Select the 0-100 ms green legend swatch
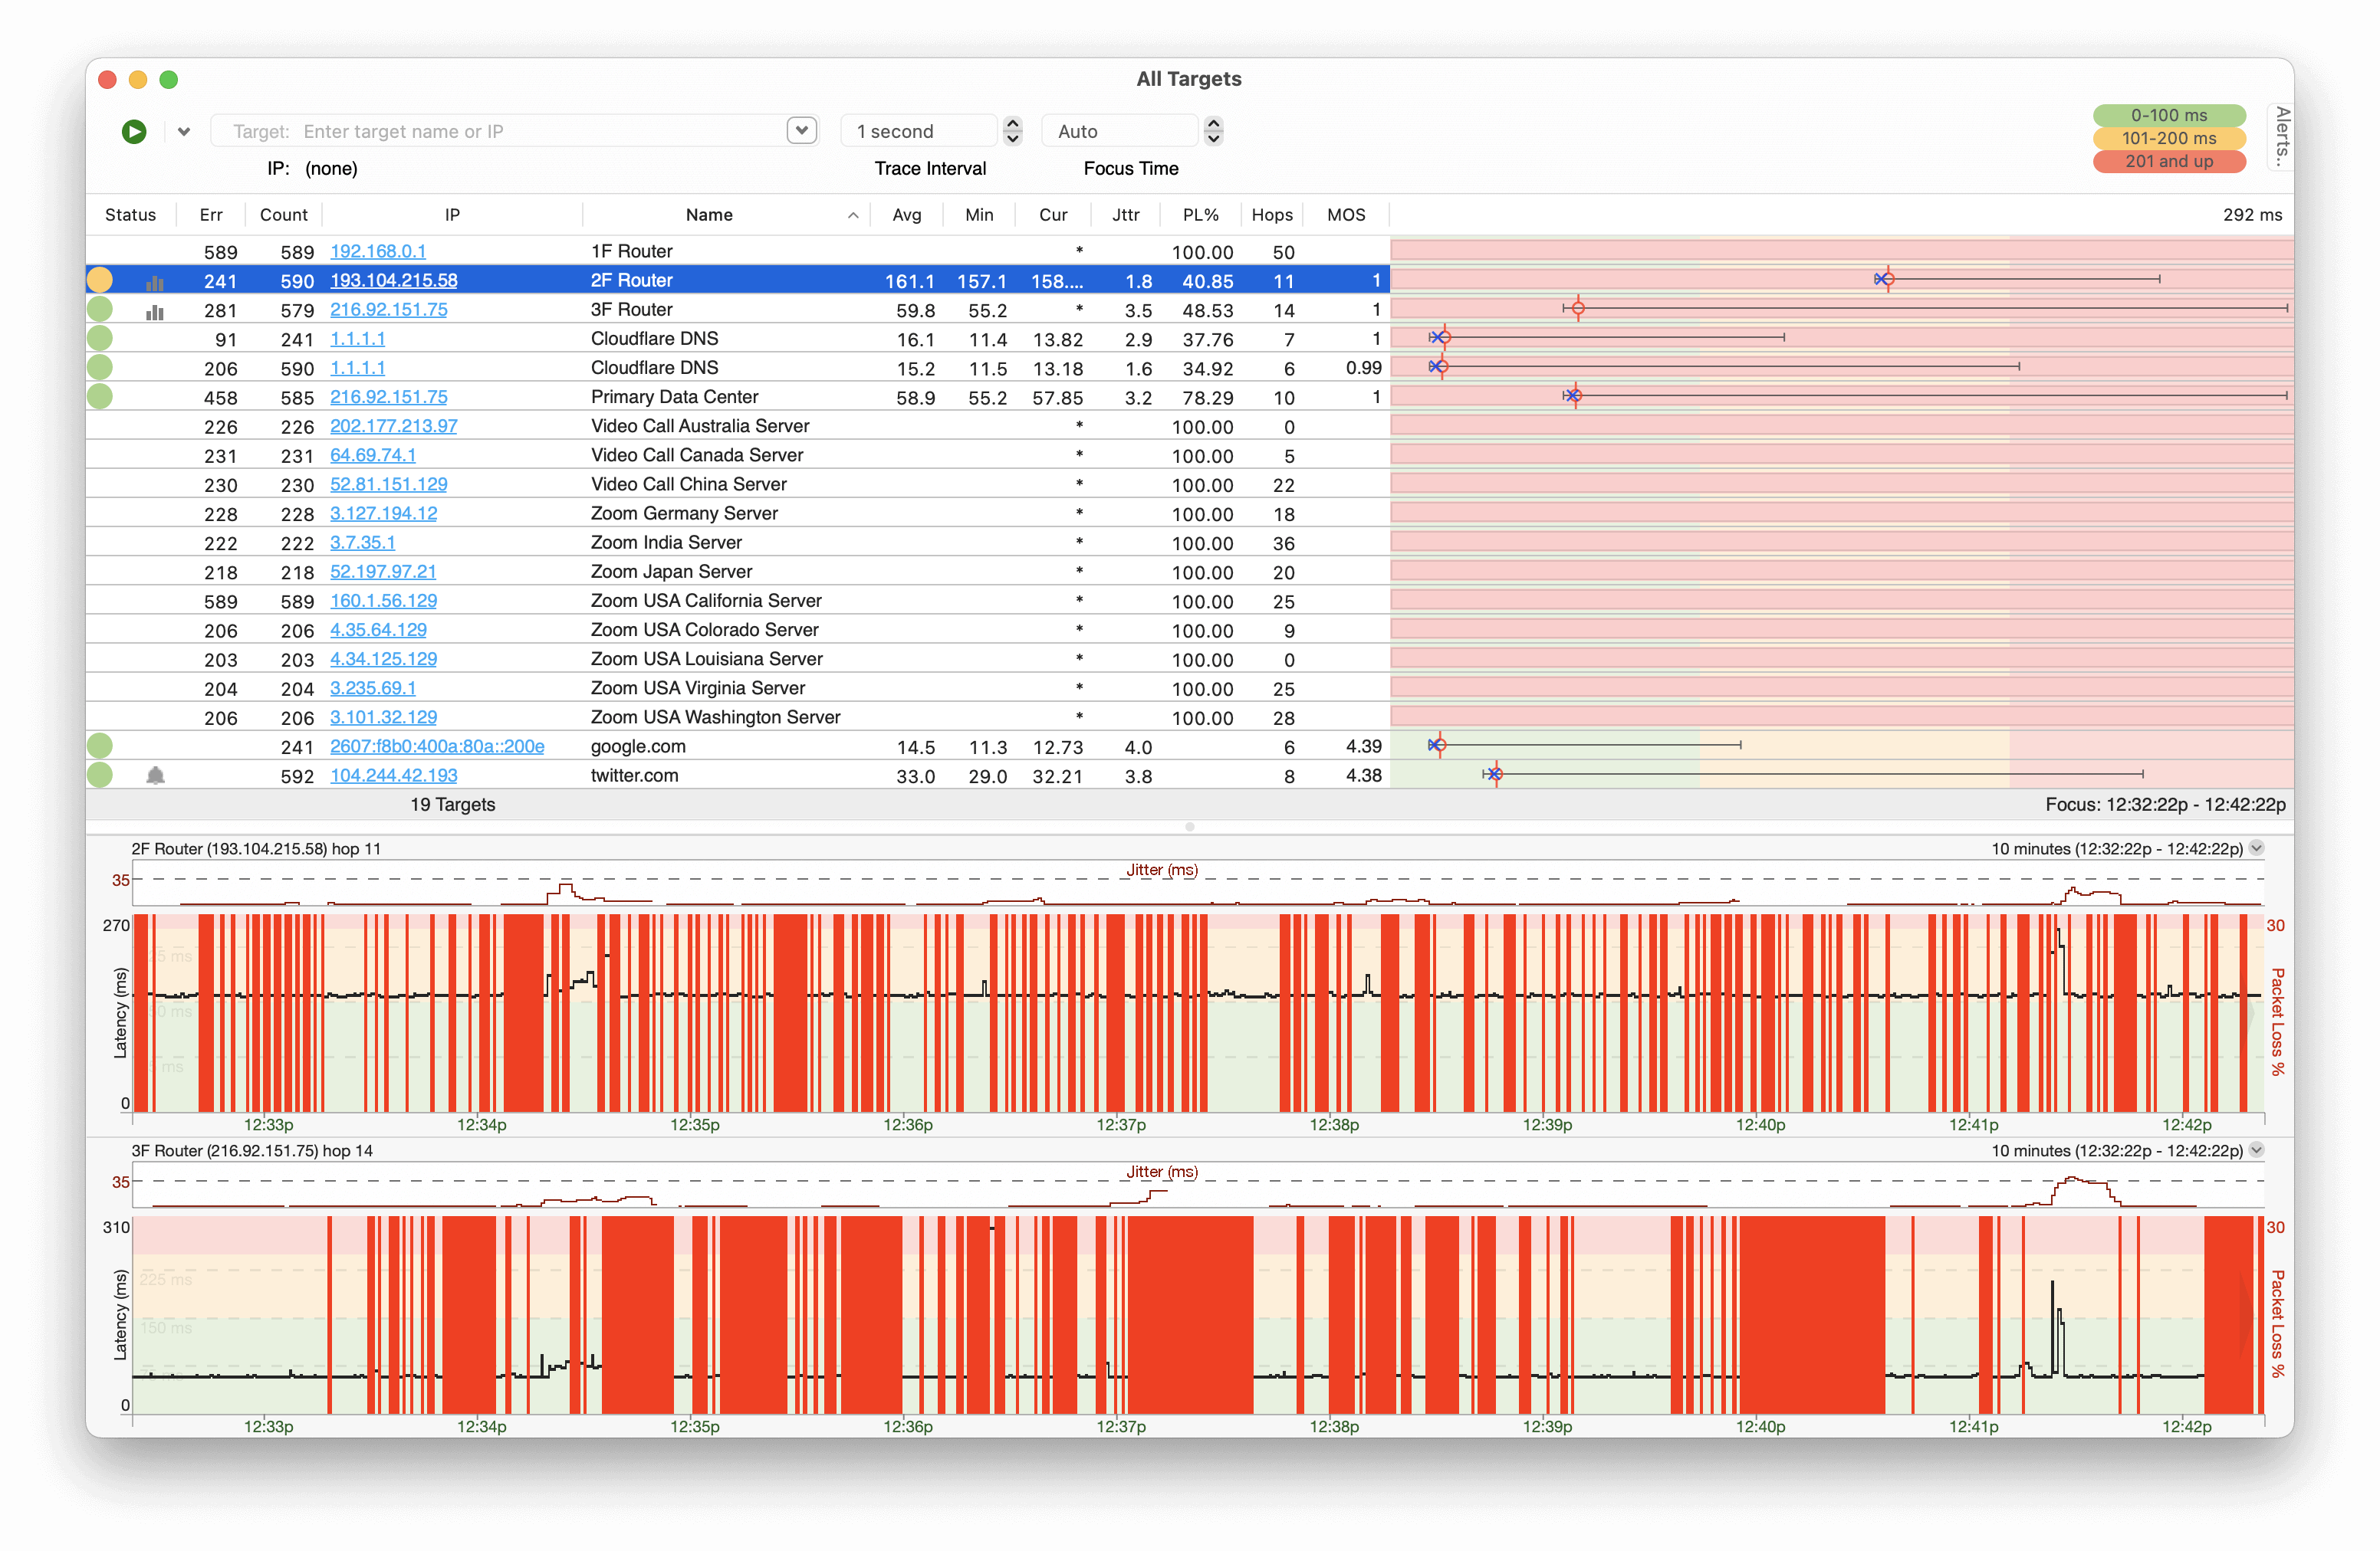 coord(2169,115)
